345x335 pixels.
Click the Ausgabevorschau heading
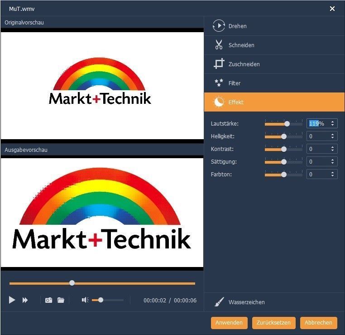26,150
